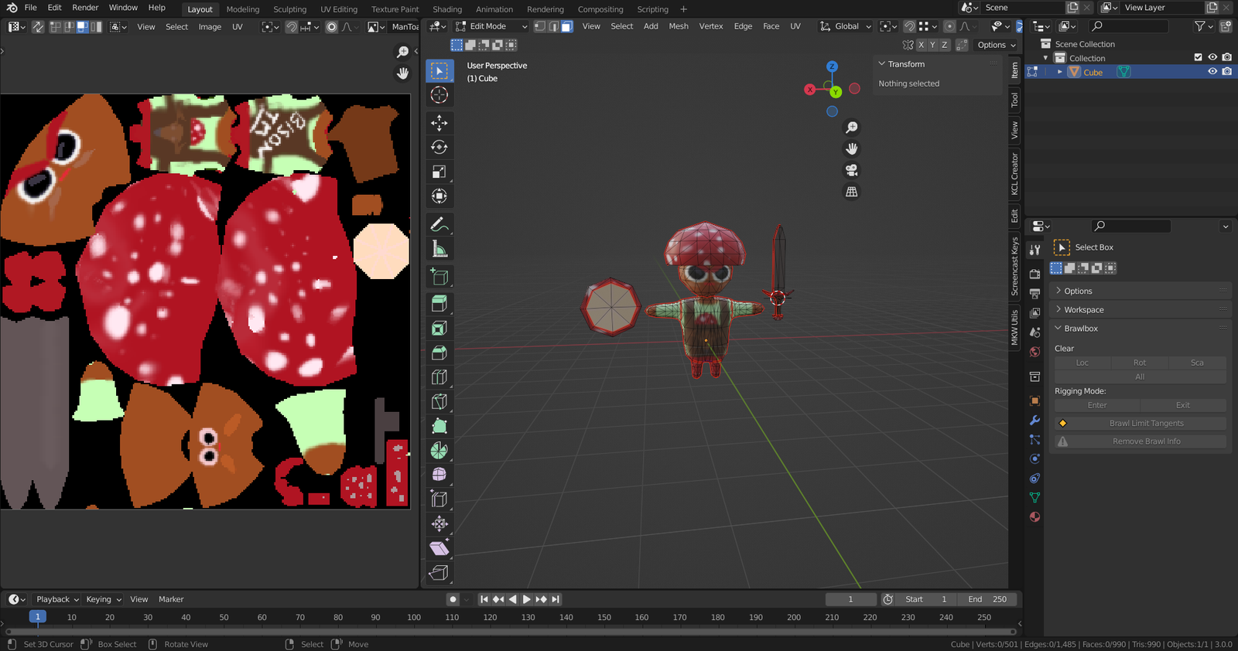Hide the Cube object in viewport
This screenshot has width=1238, height=651.
click(1212, 72)
